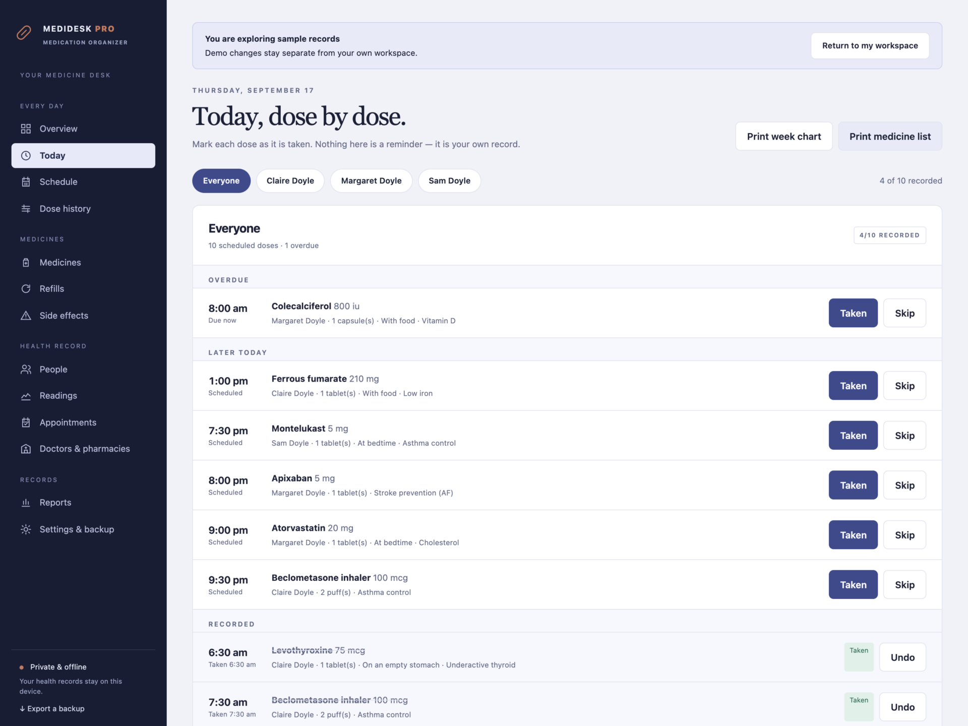968x726 pixels.
Task: Skip the Montelukast 7:30 pm dose
Action: 905,436
